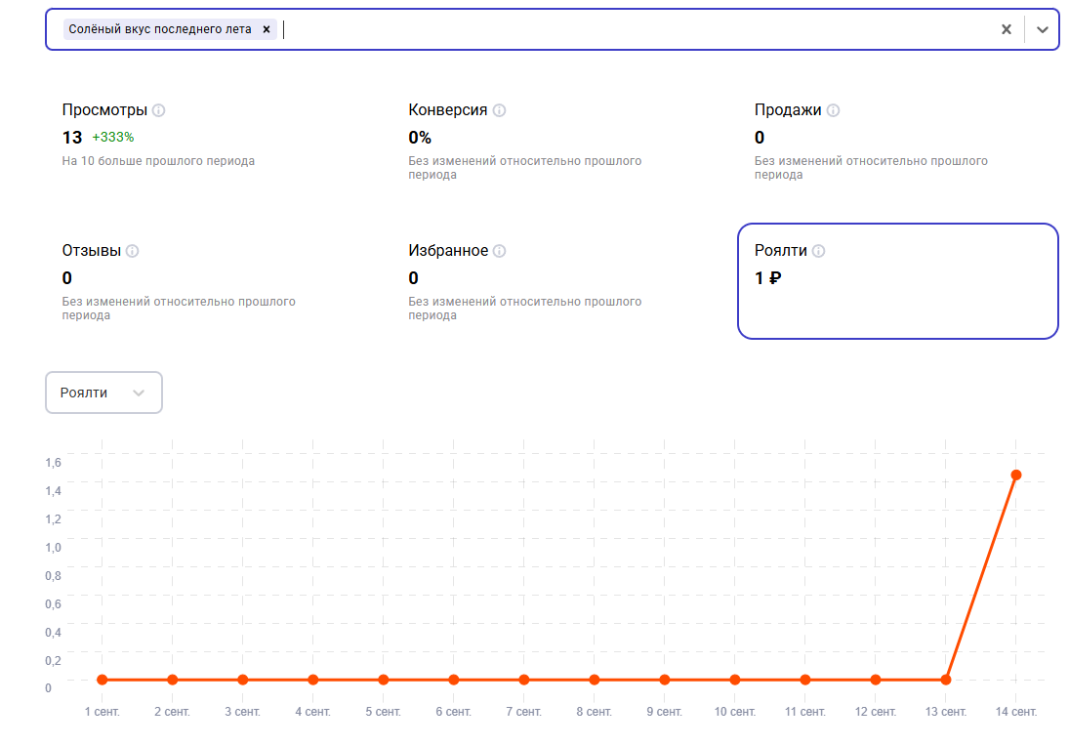Click the +333% change value
This screenshot has height=745, width=1069.
click(x=113, y=137)
